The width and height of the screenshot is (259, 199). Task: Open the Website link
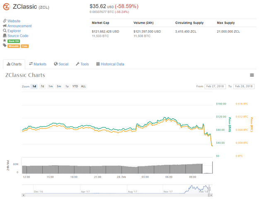(x=14, y=21)
